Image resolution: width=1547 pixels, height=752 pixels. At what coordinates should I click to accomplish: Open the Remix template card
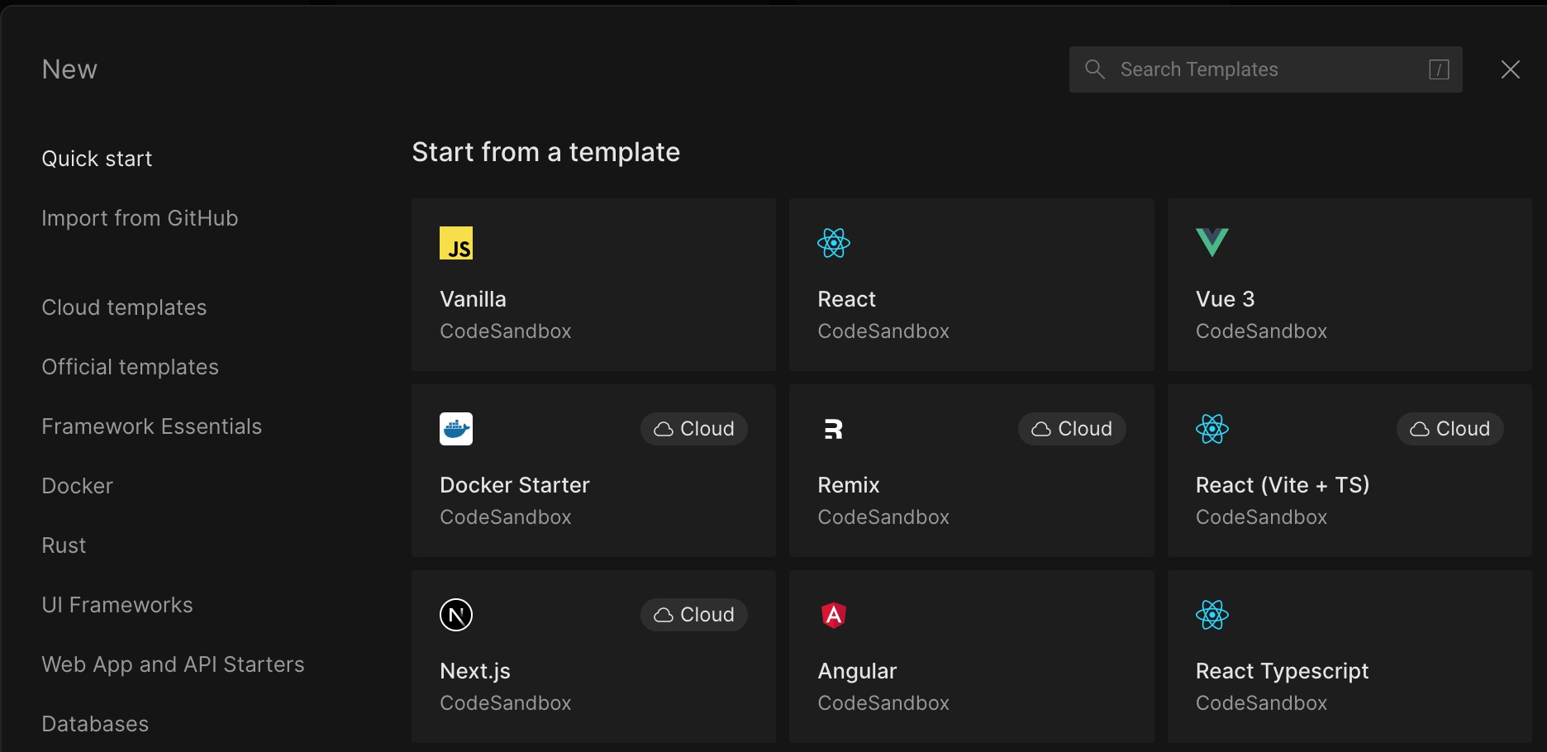[x=971, y=470]
